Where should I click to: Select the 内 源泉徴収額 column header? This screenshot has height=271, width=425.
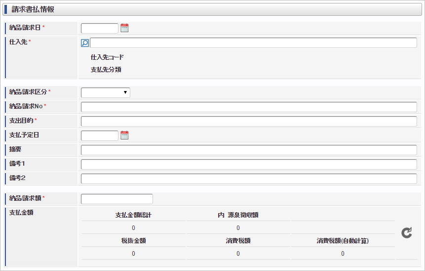[238, 215]
